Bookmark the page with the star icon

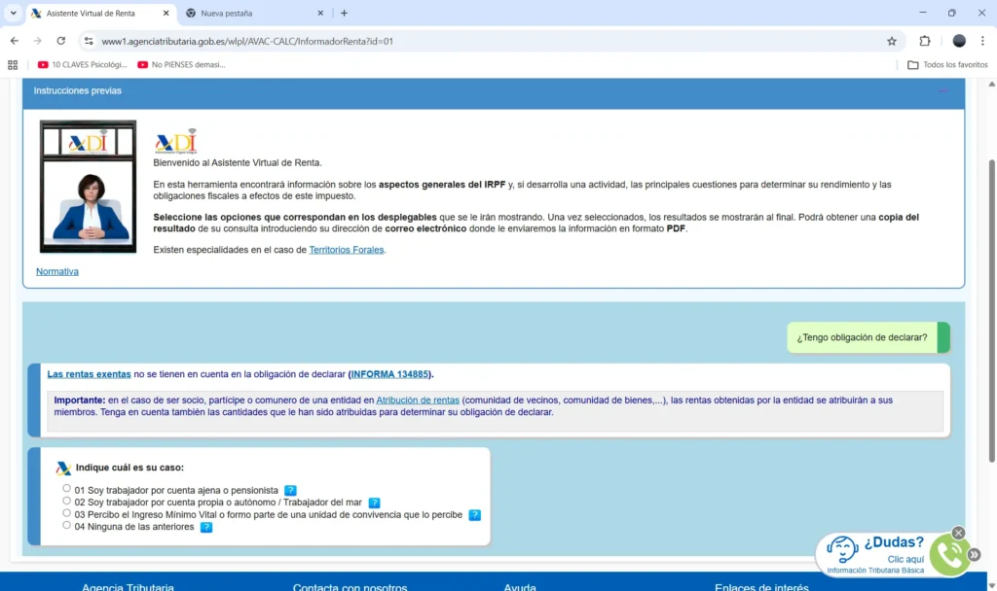click(x=892, y=41)
